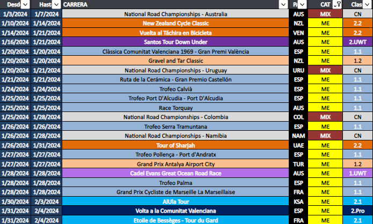Select the 1/3/2024 start date cell

pos(15,14)
